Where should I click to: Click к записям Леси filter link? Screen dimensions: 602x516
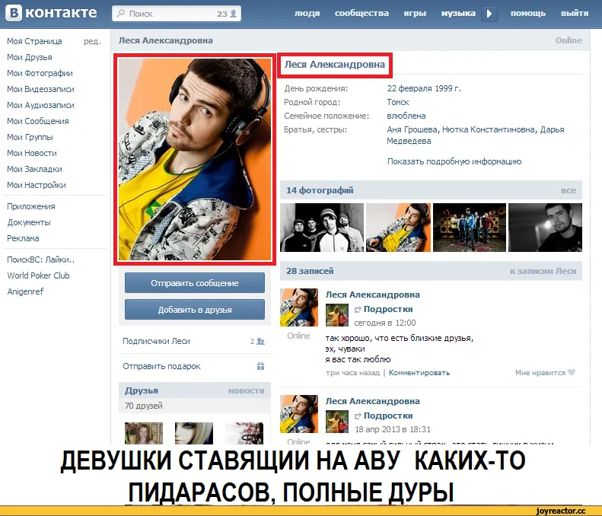(543, 271)
